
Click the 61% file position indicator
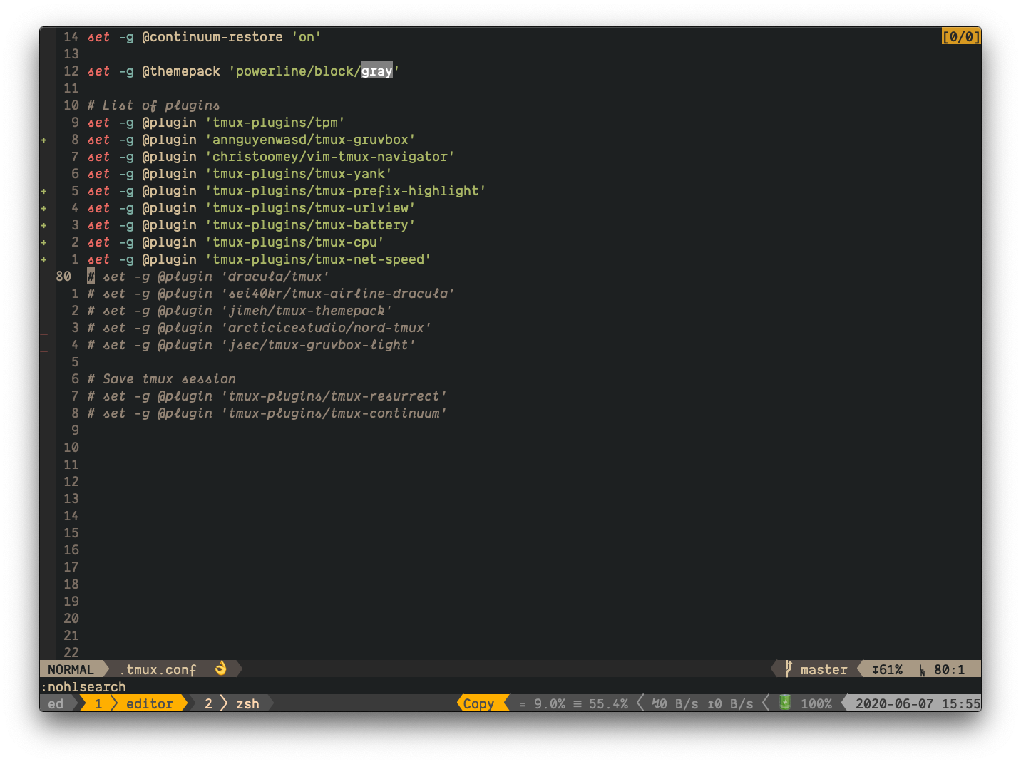pyautogui.click(x=887, y=669)
